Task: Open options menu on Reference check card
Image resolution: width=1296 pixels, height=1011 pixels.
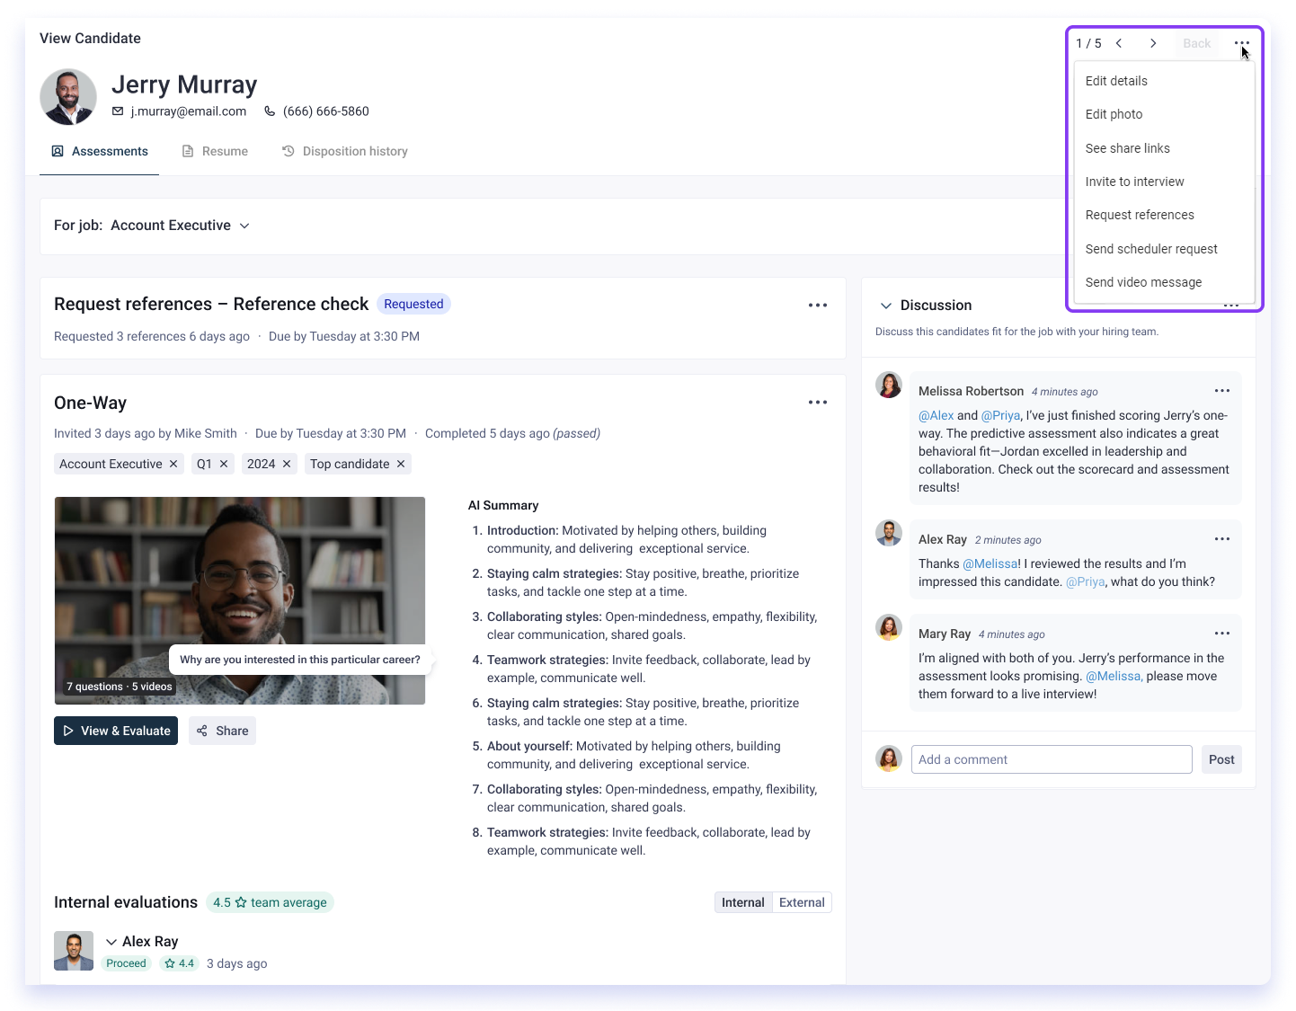Action: (817, 306)
